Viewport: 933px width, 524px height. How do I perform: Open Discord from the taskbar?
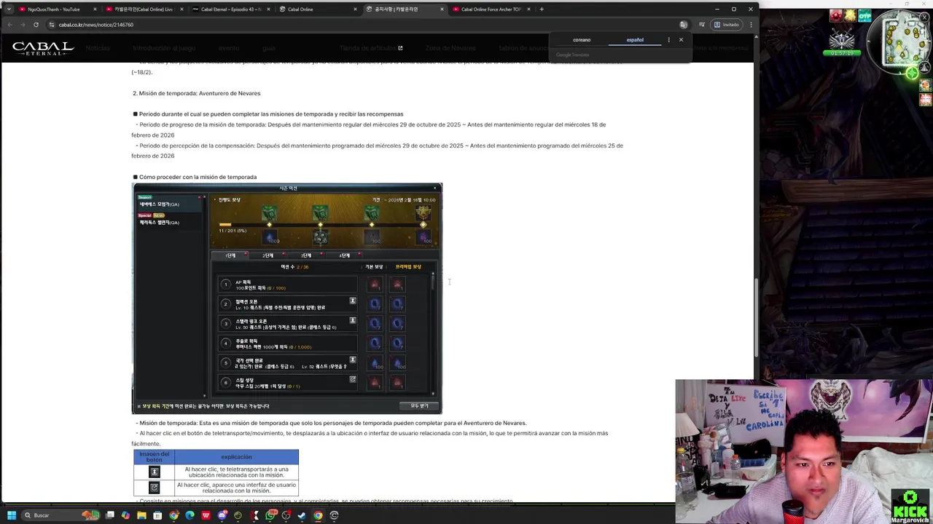(222, 515)
